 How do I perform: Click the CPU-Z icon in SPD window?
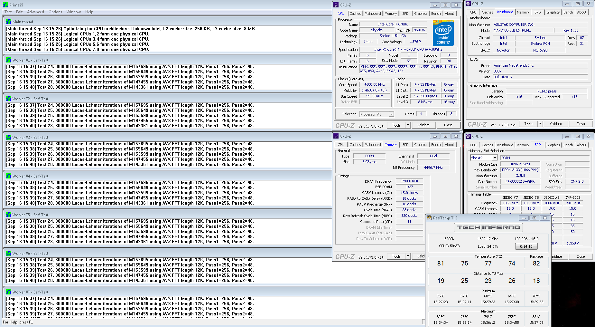(468, 136)
